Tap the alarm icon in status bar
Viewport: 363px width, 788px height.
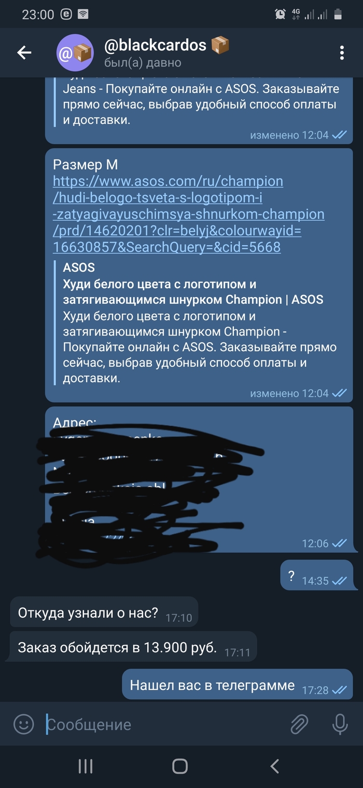tap(281, 14)
